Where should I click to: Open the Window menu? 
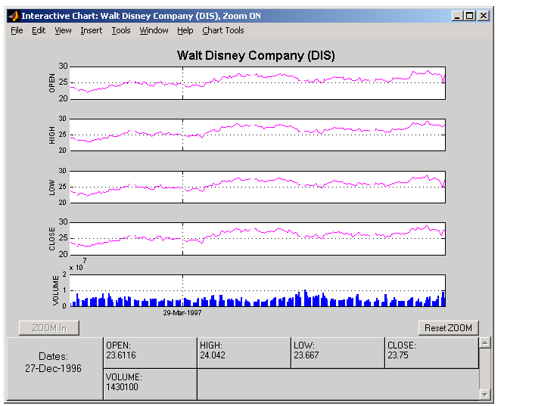click(x=154, y=31)
